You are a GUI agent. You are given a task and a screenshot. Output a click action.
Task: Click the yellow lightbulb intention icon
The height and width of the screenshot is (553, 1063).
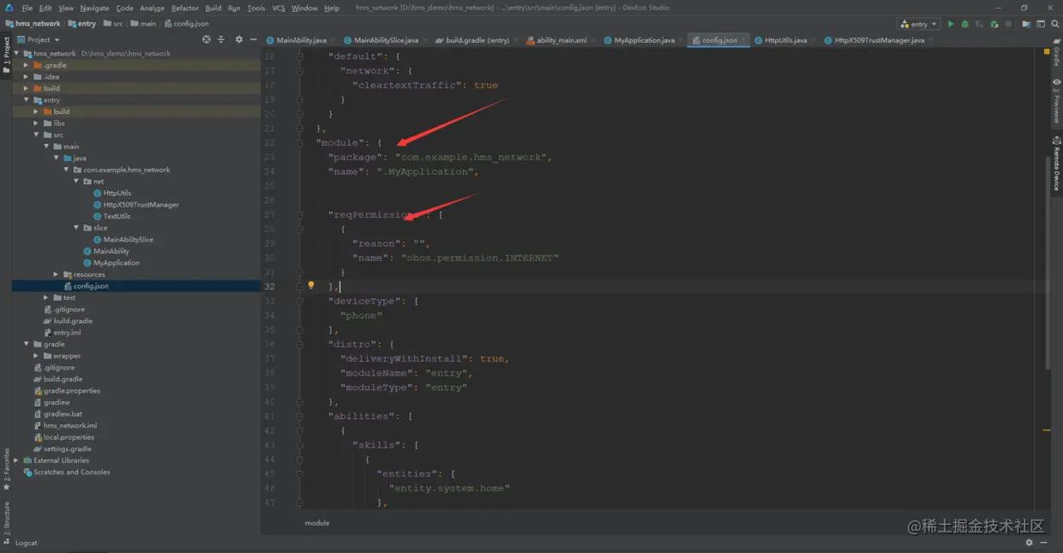(311, 286)
